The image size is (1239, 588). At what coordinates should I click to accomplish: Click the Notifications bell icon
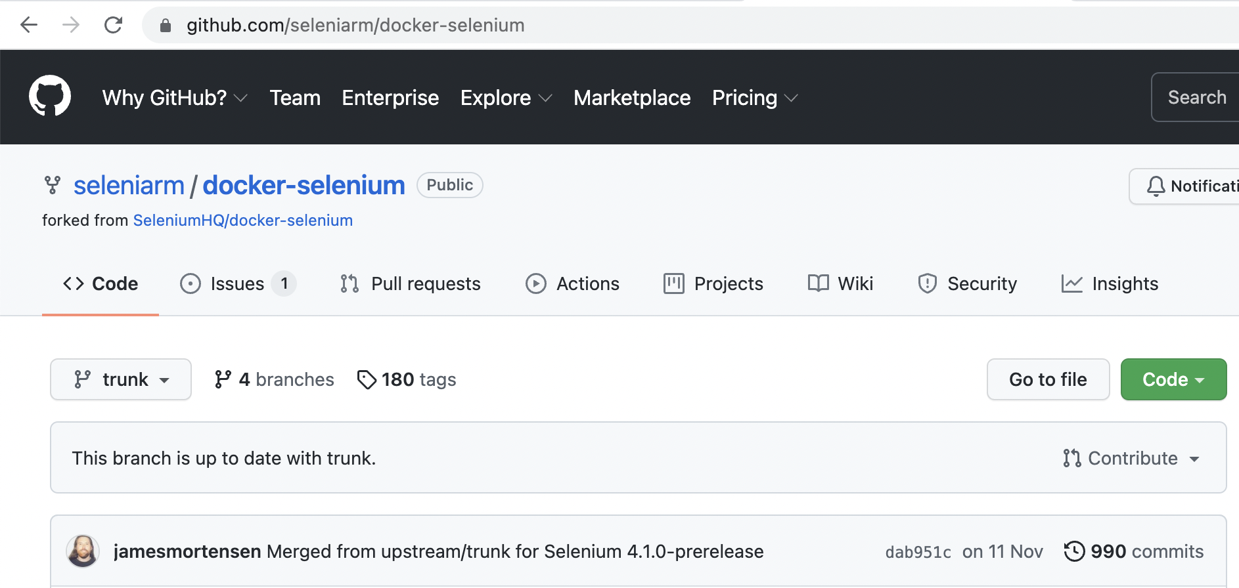(x=1156, y=186)
